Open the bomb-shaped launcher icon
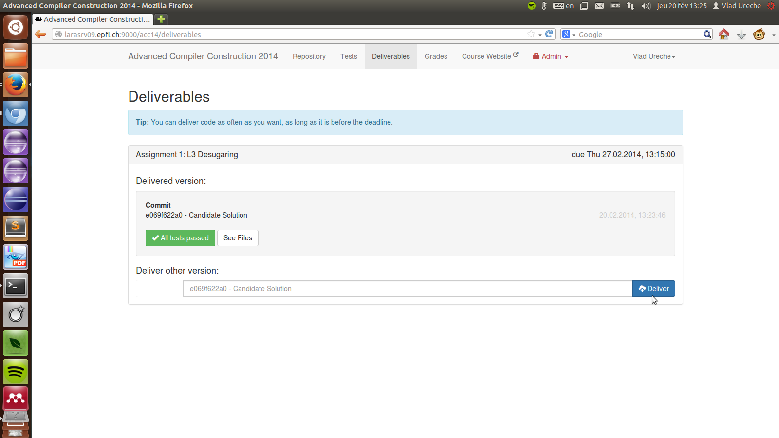Screen dimensions: 779x438 pos(16,314)
